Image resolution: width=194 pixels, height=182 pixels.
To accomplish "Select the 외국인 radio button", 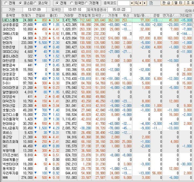I will [x=71, y=3].
